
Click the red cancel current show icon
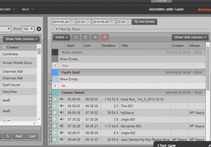(105, 37)
